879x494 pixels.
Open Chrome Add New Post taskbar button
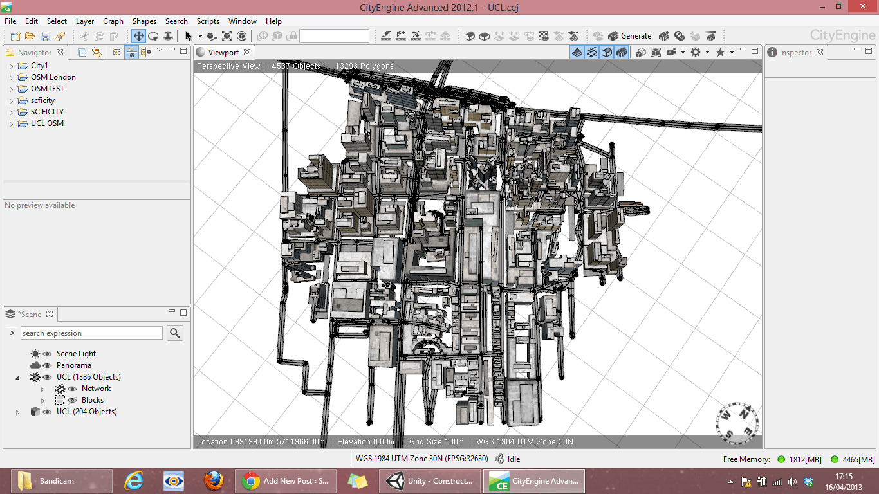[286, 480]
